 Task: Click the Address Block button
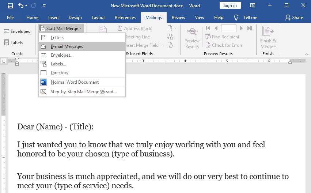135,29
